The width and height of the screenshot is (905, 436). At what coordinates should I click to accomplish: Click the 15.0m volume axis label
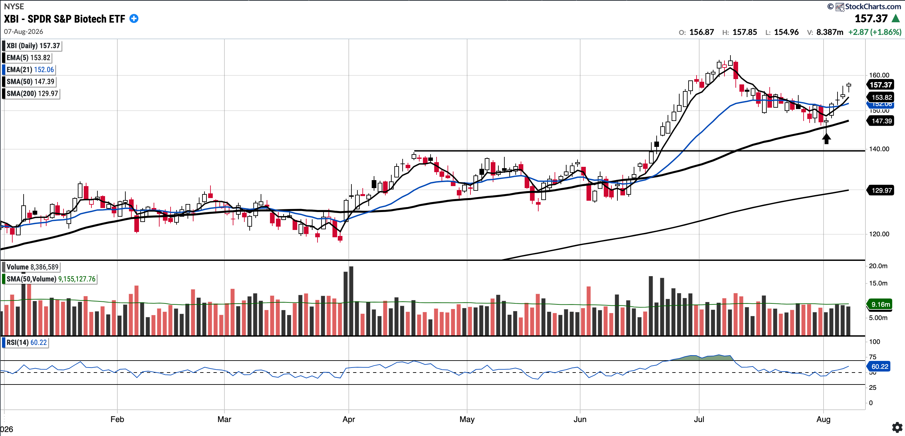click(x=878, y=283)
